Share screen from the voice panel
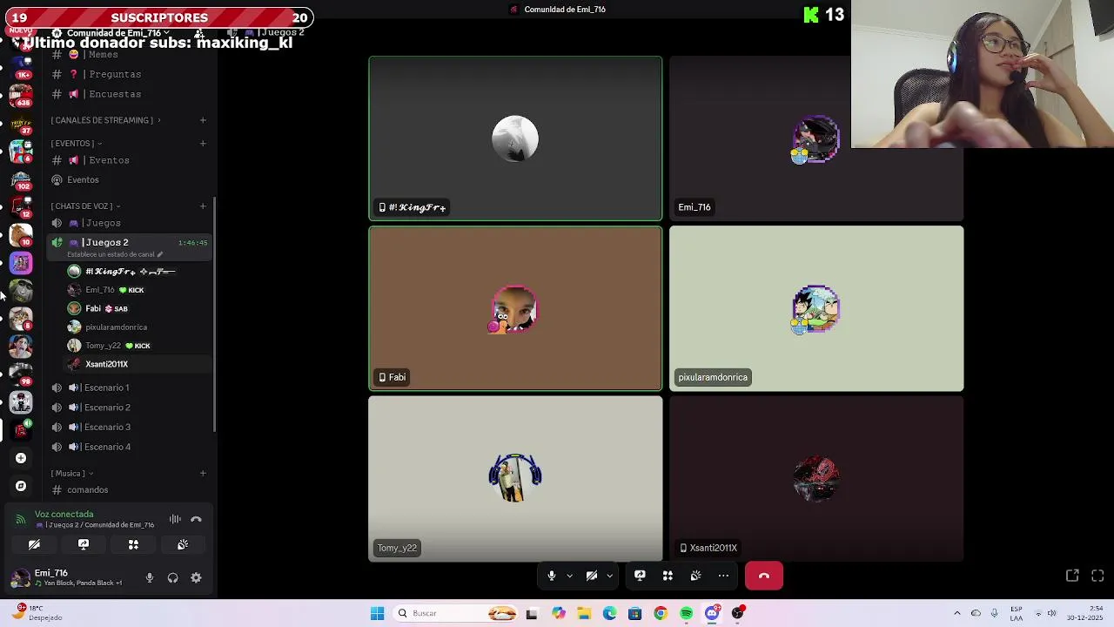This screenshot has width=1114, height=627. pyautogui.click(x=84, y=544)
